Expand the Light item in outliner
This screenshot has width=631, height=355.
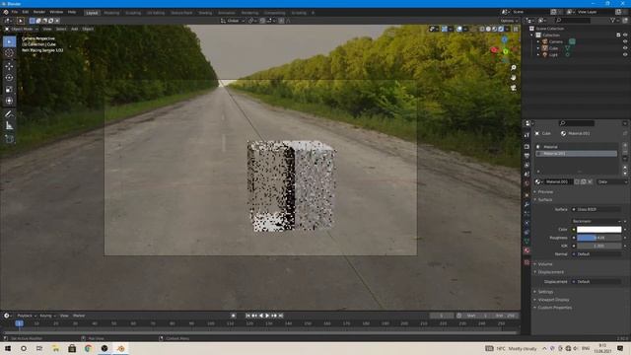[538, 54]
